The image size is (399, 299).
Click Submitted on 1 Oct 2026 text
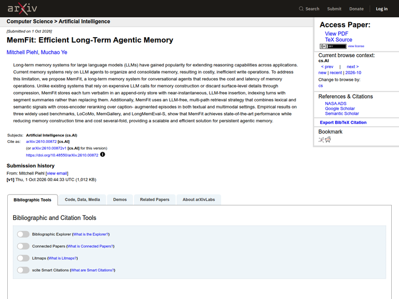click(x=29, y=31)
